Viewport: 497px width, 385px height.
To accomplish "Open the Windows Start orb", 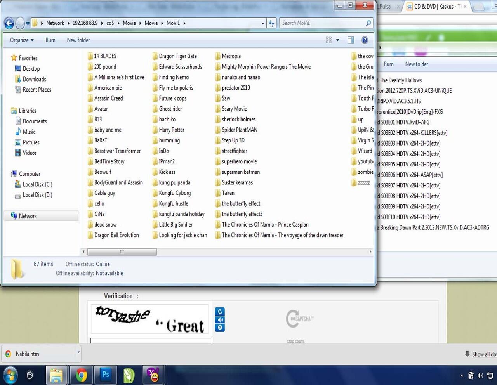I will click(x=10, y=375).
